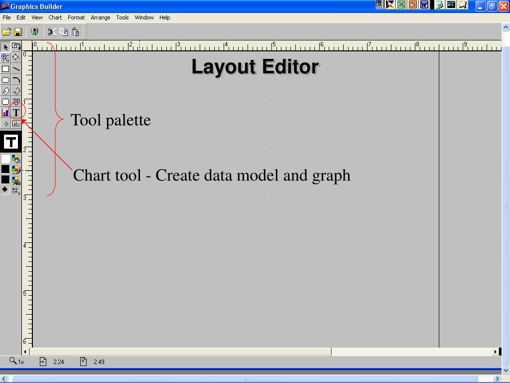
Task: Select the Text tool with T icon
Action: [x=16, y=113]
